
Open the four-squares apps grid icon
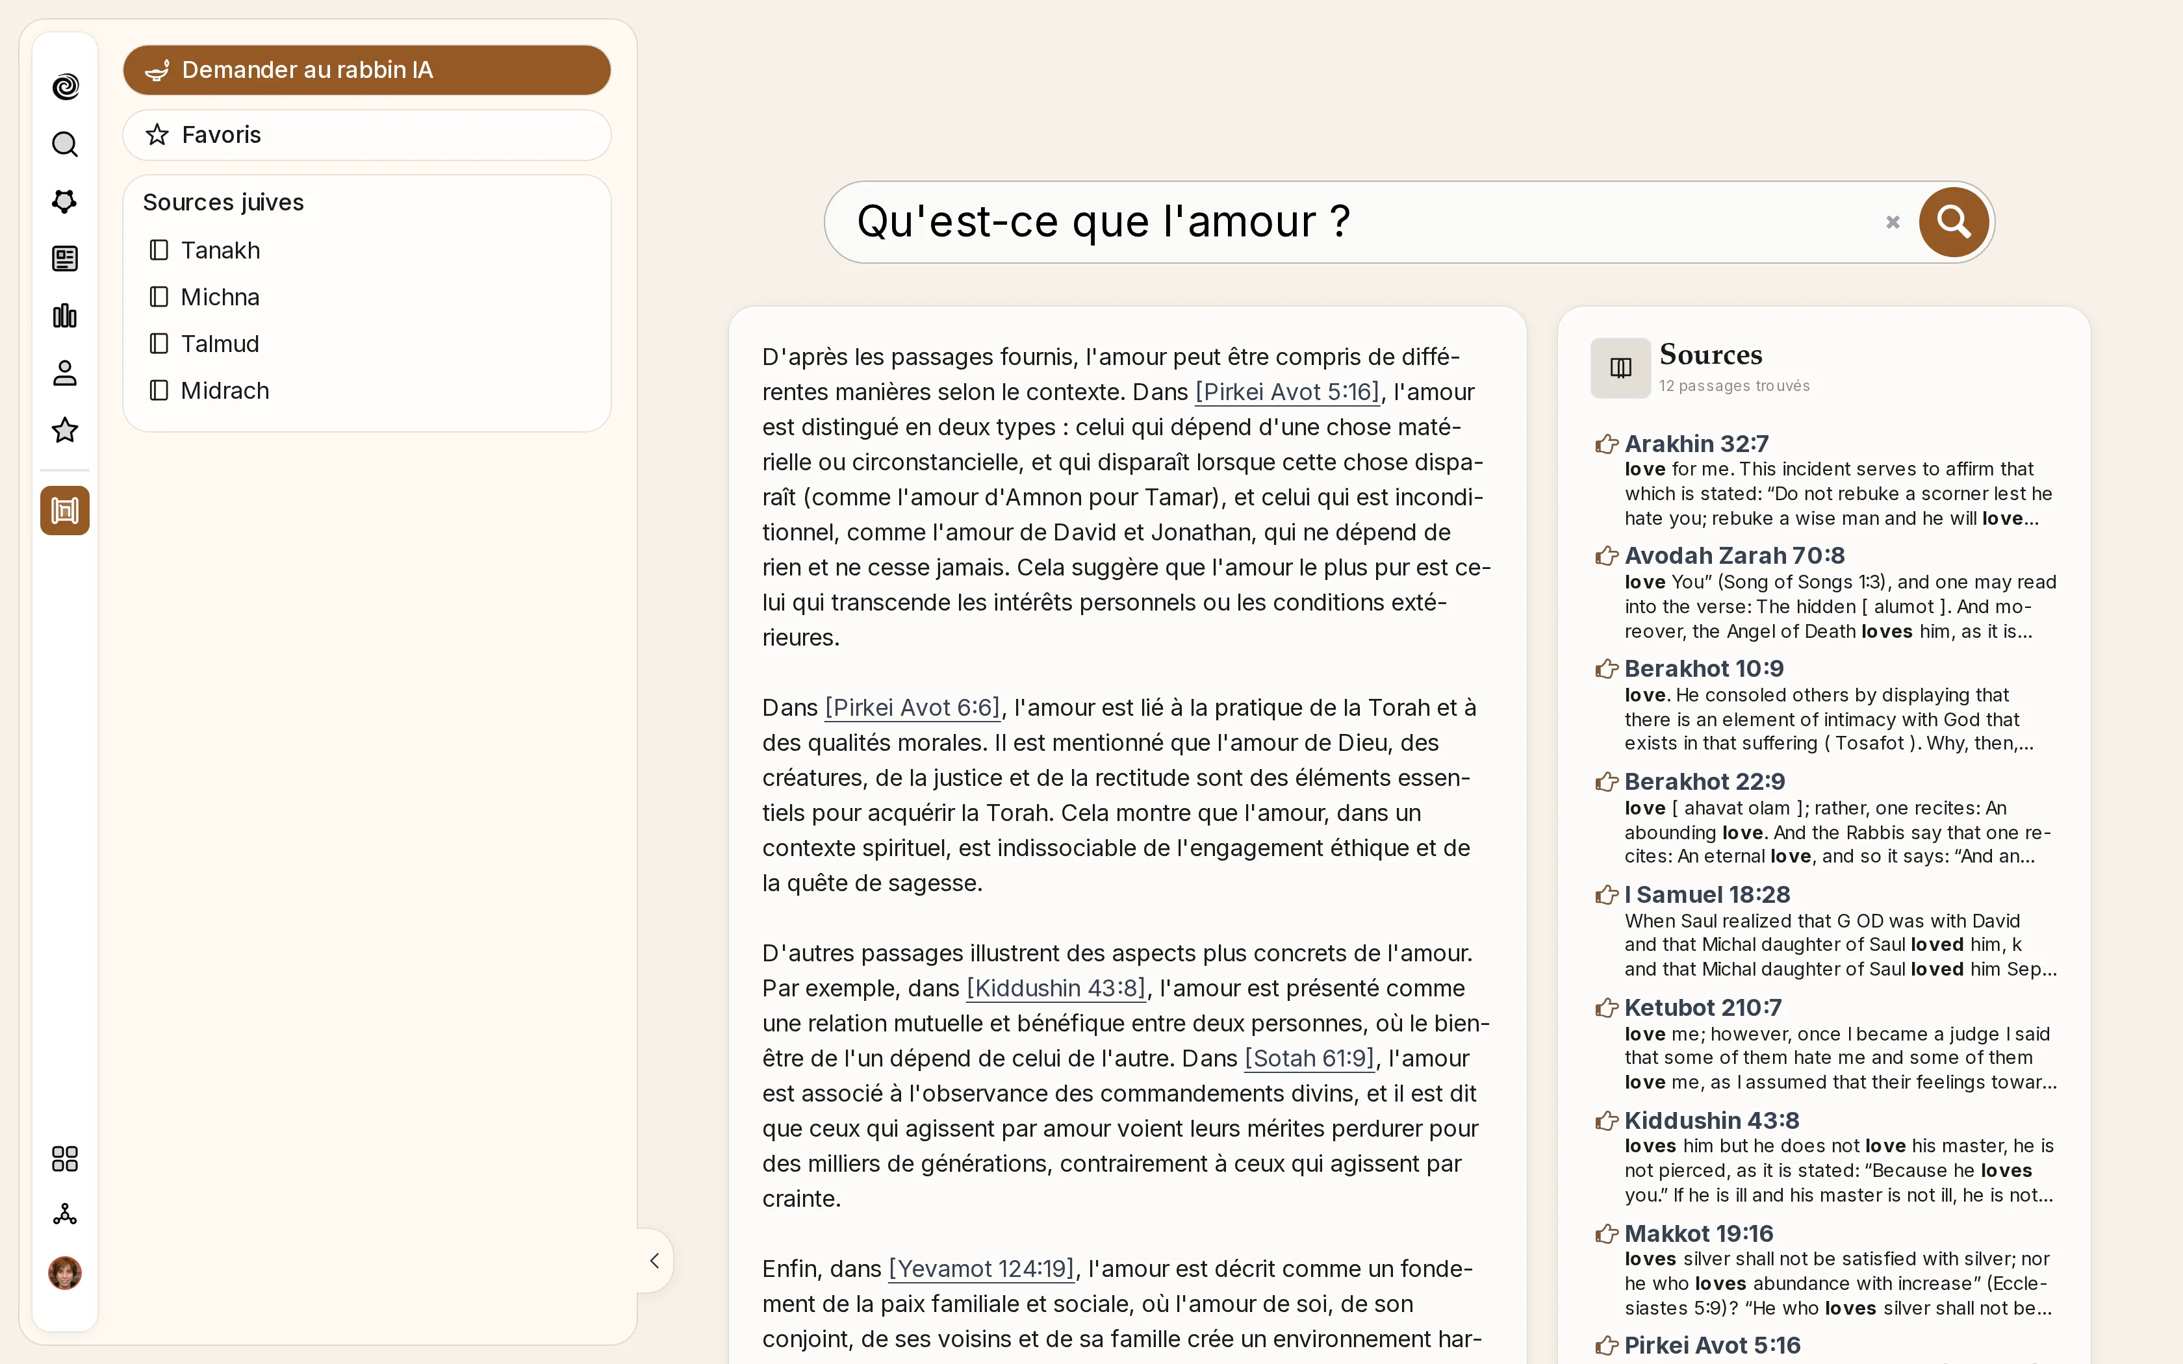coord(65,1158)
